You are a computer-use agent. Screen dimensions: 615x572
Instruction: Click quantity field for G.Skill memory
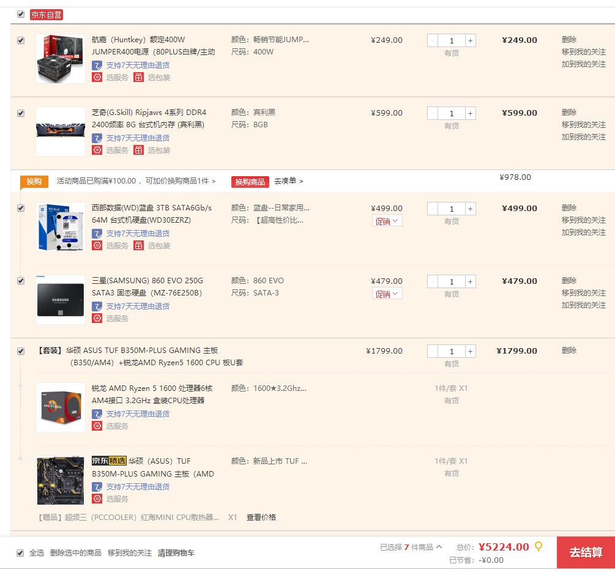[452, 113]
